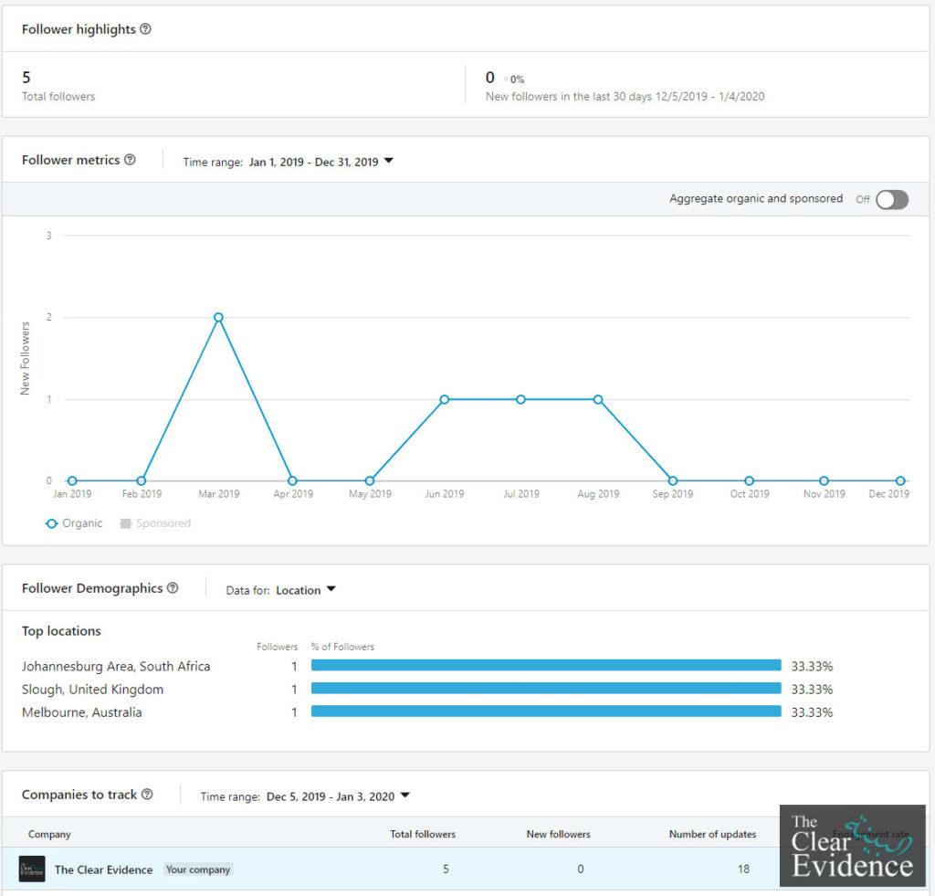
Task: Click The Clear Evidence watermark logo
Action: (x=851, y=846)
